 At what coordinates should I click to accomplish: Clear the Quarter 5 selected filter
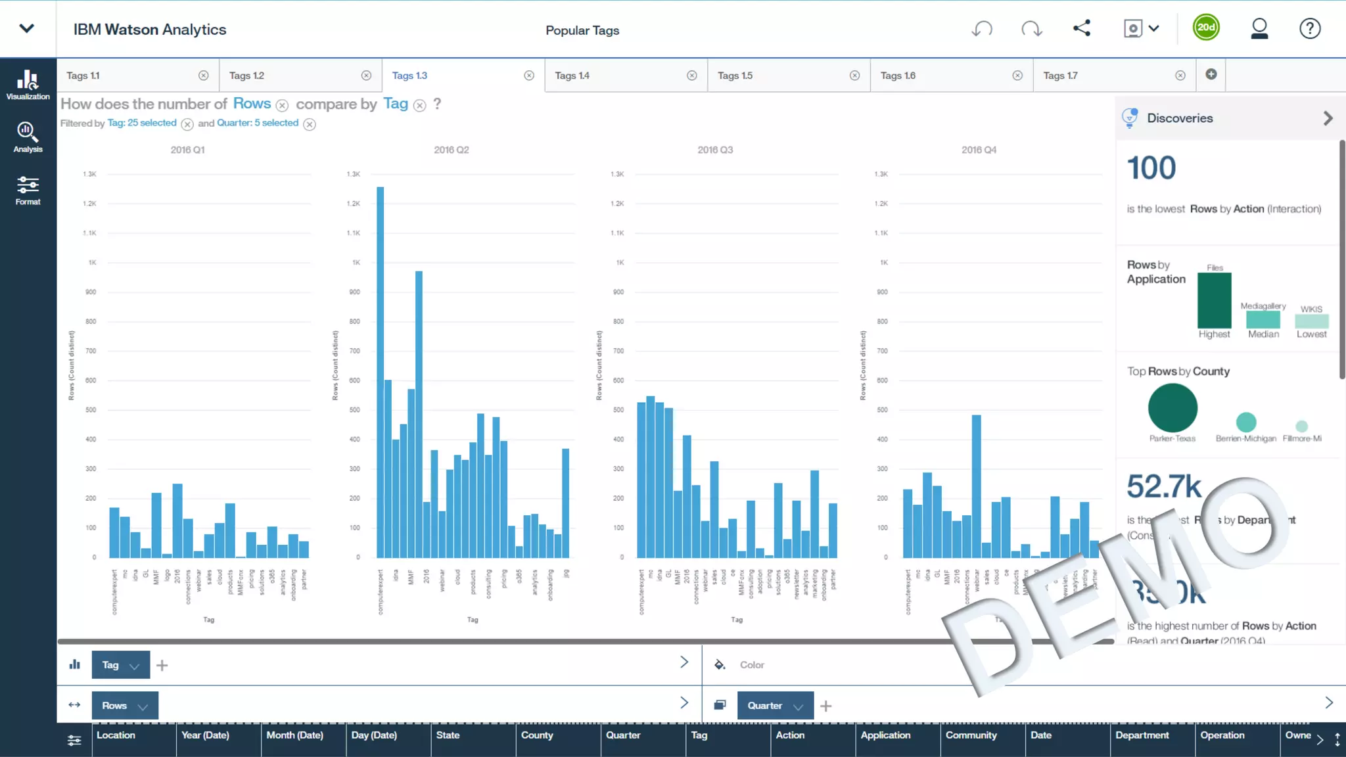[310, 124]
